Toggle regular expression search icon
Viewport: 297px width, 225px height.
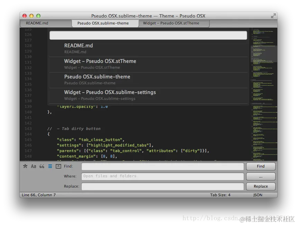[25, 166]
